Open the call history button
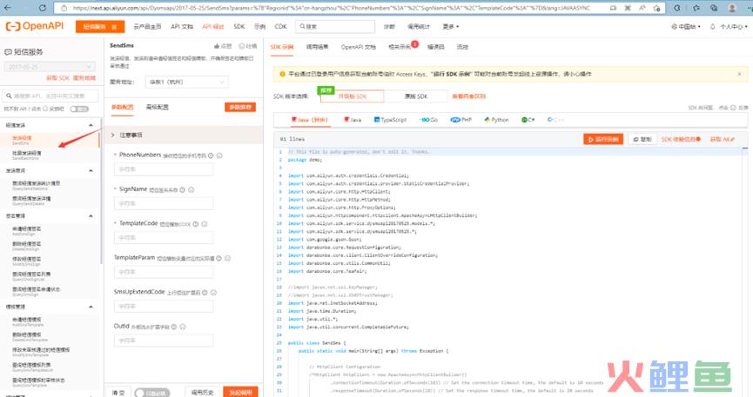The height and width of the screenshot is (397, 753). point(202,392)
